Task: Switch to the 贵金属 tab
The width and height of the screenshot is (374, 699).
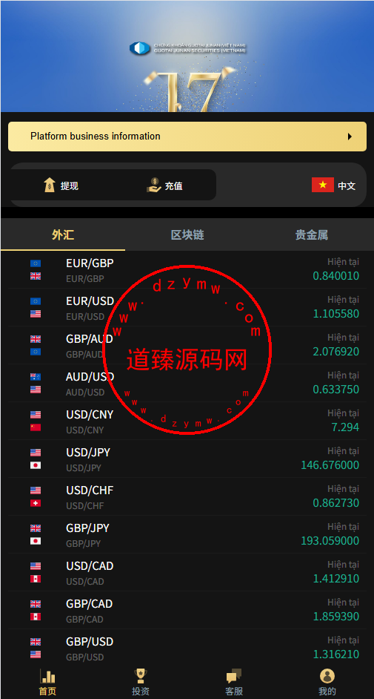Action: click(312, 235)
